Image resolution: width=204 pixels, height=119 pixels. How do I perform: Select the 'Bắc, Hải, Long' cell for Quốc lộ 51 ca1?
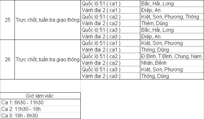pos(172,3)
